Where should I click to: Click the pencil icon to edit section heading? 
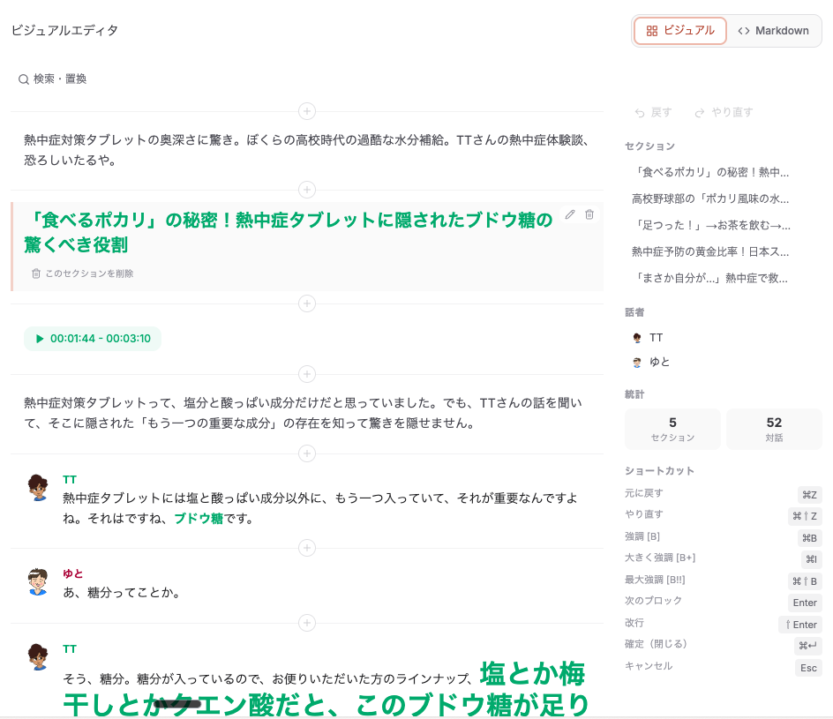tap(569, 214)
